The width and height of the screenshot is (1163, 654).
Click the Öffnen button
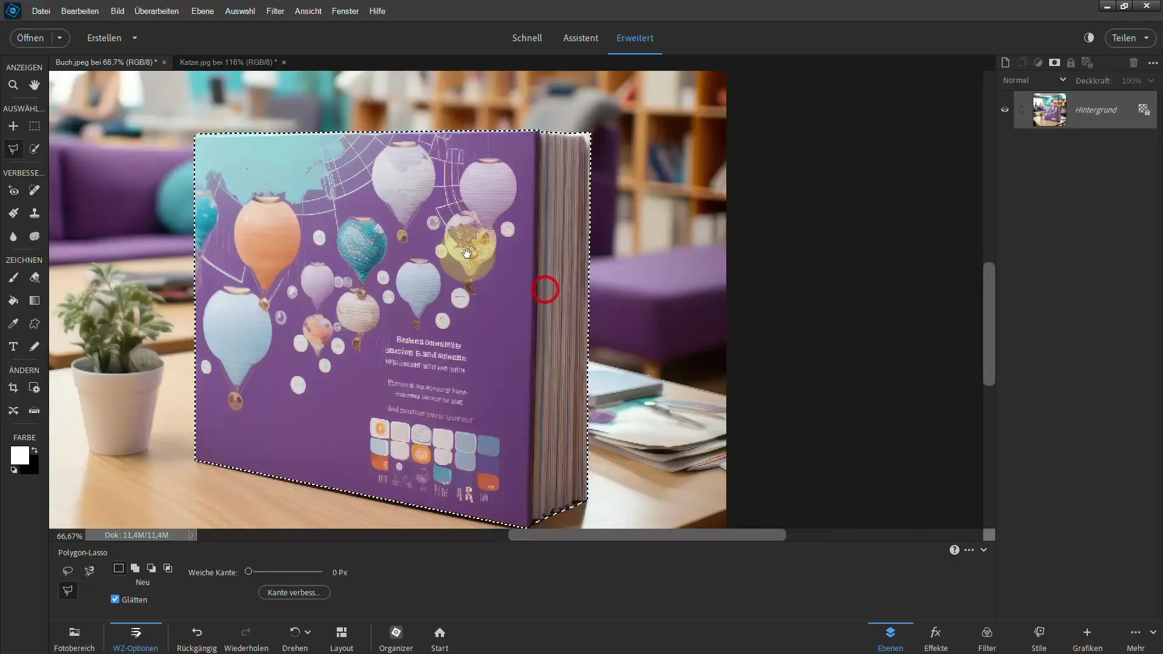[x=30, y=38]
